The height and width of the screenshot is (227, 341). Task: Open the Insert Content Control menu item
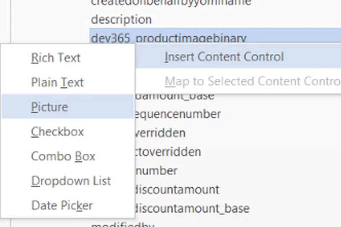point(224,57)
